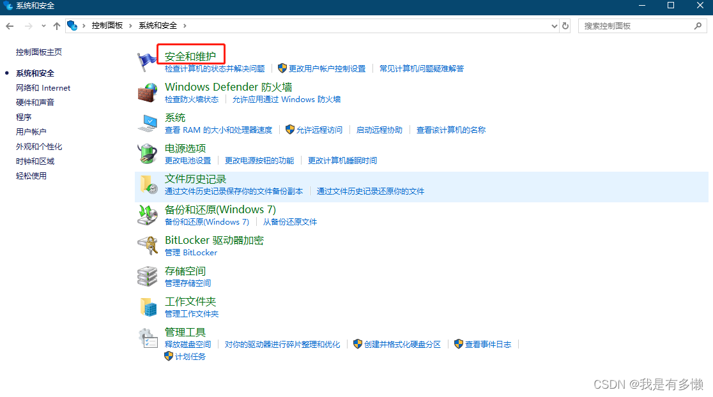Image resolution: width=713 pixels, height=397 pixels.
Task: Click the Power Options battery icon
Action: pyautogui.click(x=148, y=154)
